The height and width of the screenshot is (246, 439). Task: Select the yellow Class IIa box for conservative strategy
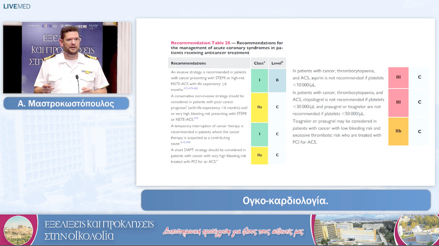259,107
